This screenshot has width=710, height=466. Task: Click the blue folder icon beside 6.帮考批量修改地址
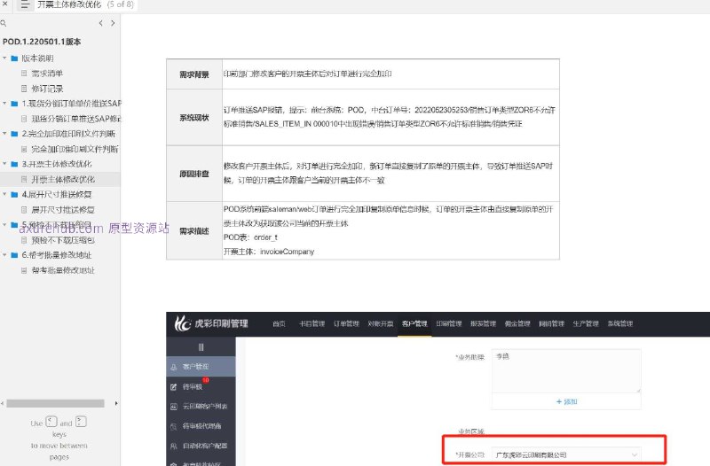pos(14,255)
